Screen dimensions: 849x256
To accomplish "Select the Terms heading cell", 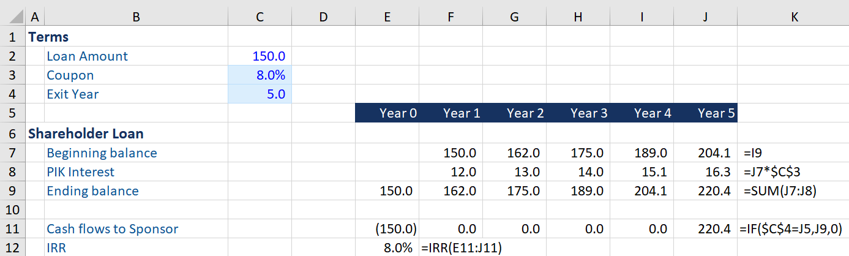I will click(49, 37).
